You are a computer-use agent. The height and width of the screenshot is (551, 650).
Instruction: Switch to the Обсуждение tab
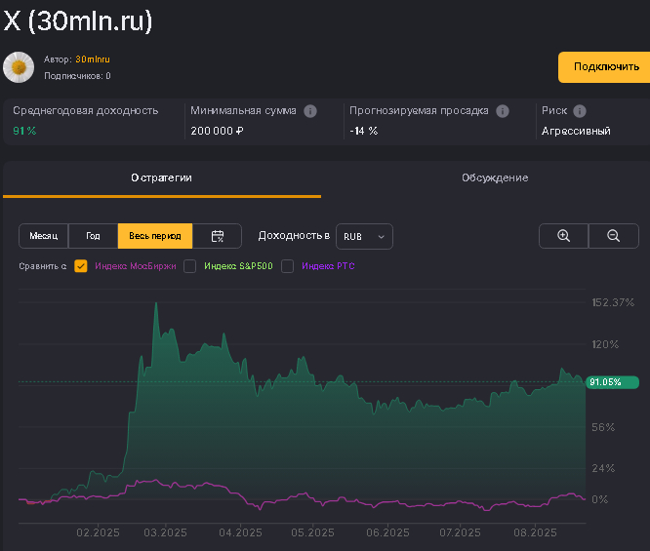(x=495, y=177)
